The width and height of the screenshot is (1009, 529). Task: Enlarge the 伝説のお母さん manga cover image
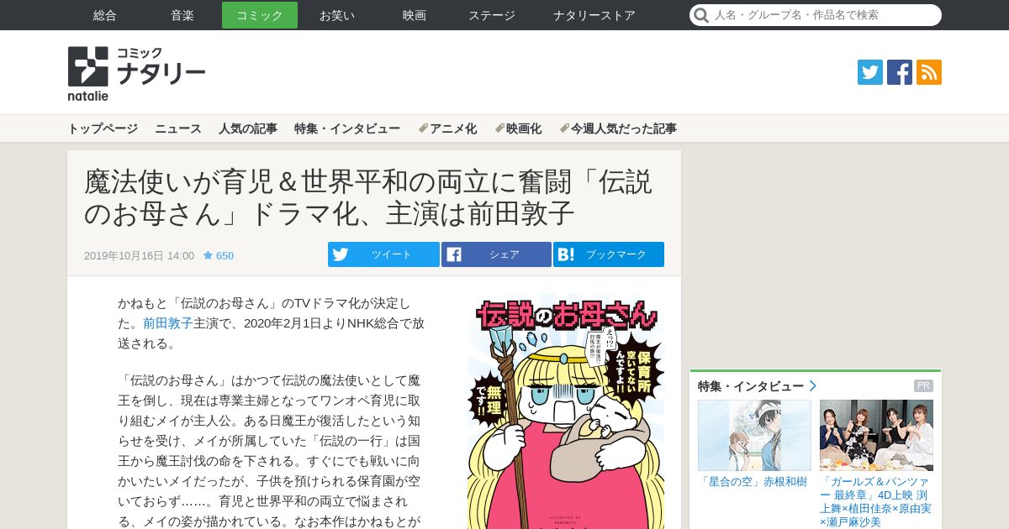tap(566, 411)
